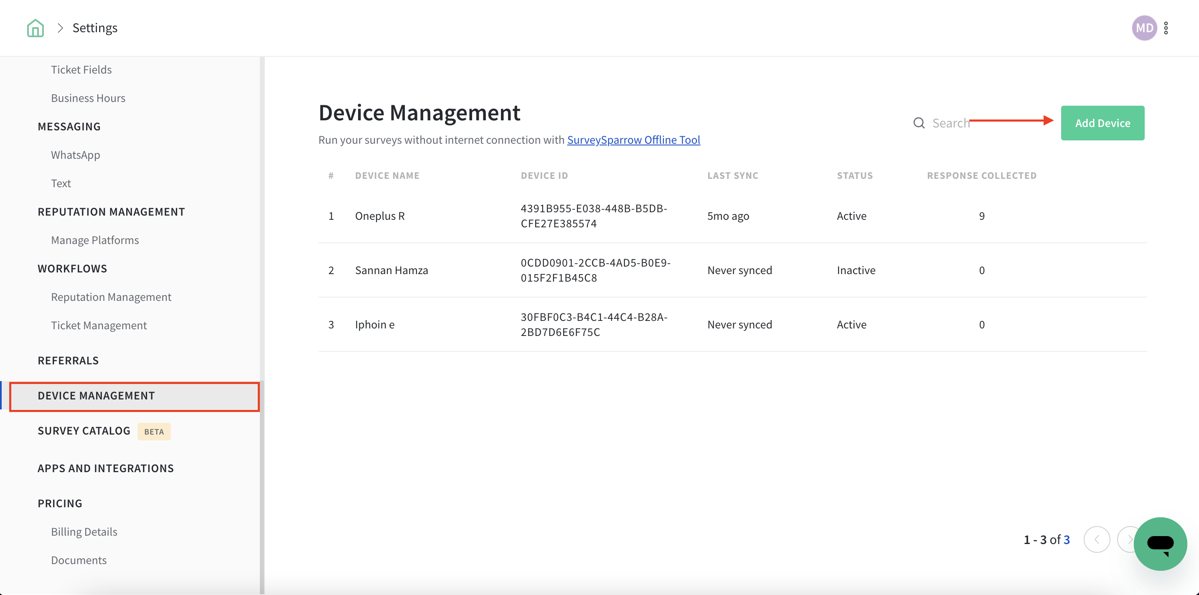Screen dimensions: 1199x595
Task: Open Ticket Fields settings
Action: [81, 69]
